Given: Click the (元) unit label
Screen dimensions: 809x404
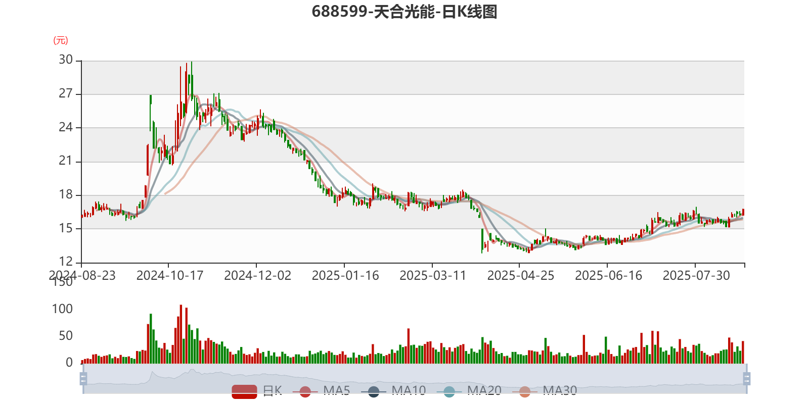Looking at the screenshot, I should 61,40.
